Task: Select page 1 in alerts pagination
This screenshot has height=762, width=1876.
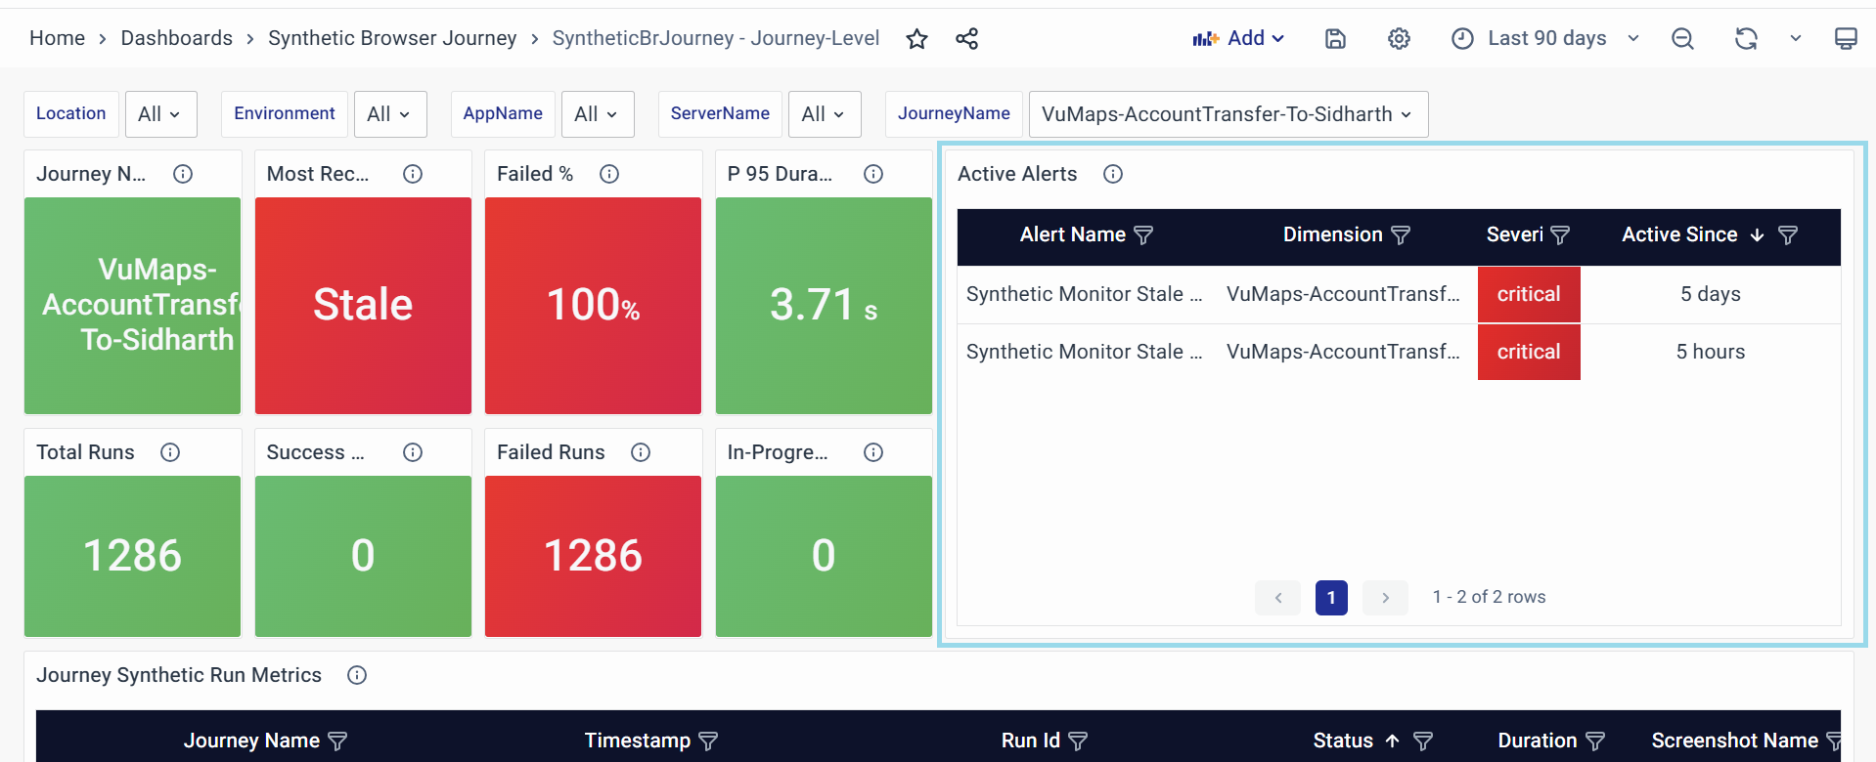Action: pos(1330,598)
